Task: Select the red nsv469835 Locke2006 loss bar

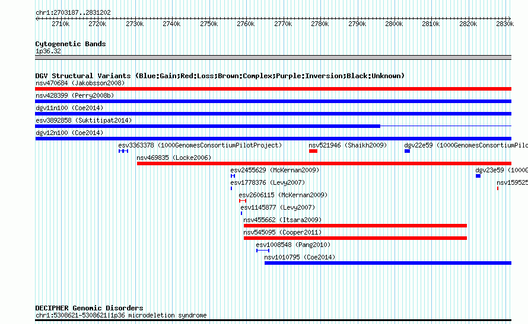Action: (324, 163)
